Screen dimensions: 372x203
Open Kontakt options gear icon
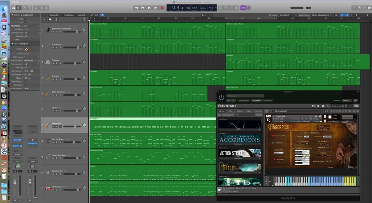pos(318,106)
